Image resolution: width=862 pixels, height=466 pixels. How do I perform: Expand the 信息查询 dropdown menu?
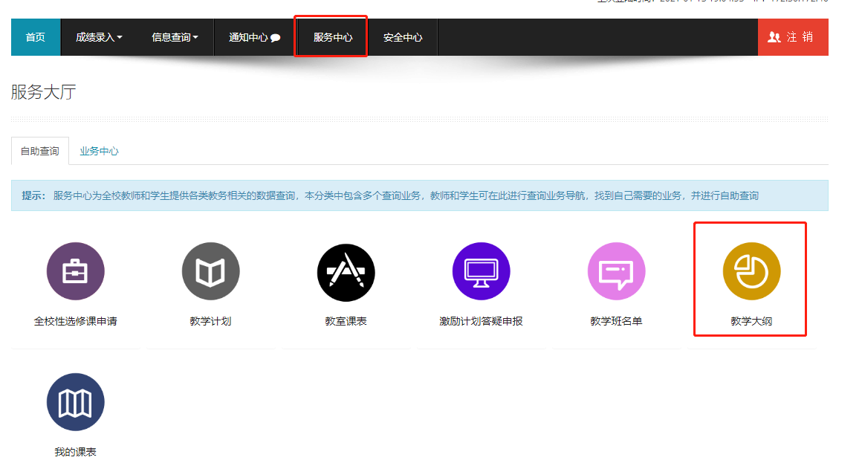point(175,37)
